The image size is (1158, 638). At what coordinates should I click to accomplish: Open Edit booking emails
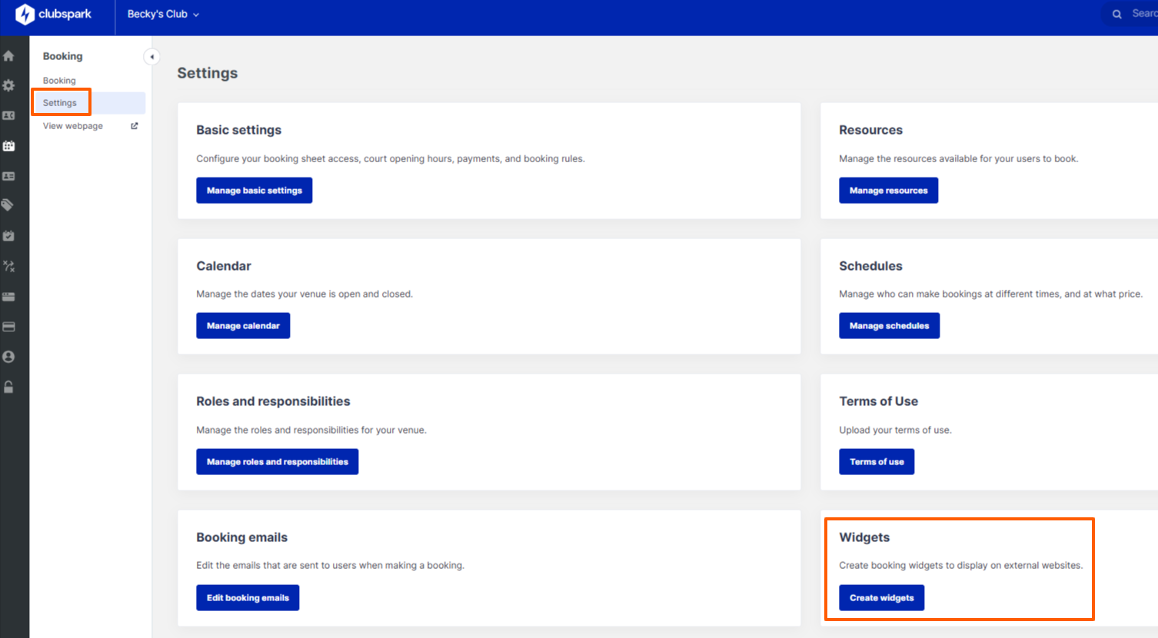248,597
